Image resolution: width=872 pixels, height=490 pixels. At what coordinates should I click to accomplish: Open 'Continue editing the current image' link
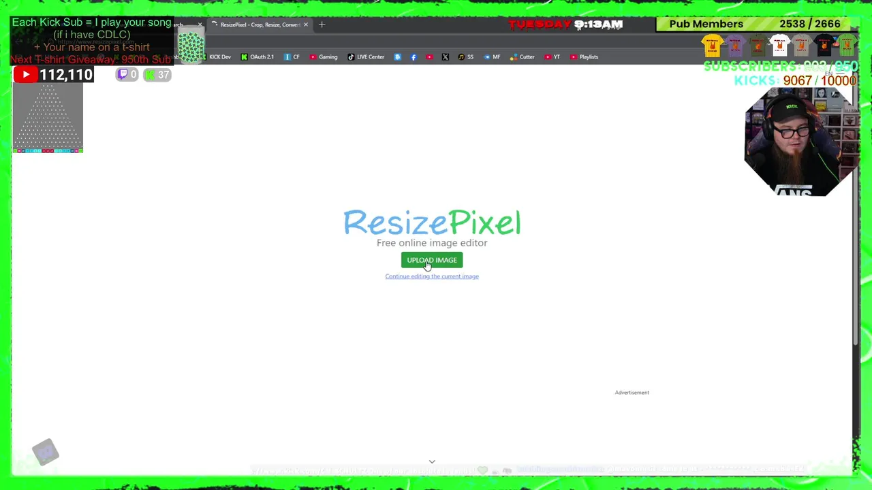point(432,276)
